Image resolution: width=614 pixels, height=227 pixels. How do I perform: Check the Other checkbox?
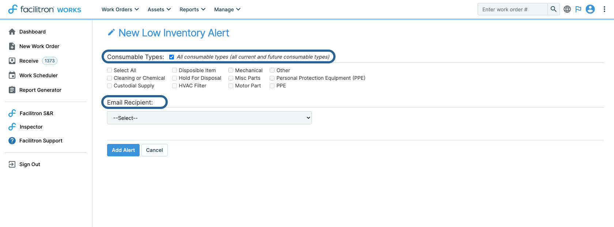click(x=272, y=70)
